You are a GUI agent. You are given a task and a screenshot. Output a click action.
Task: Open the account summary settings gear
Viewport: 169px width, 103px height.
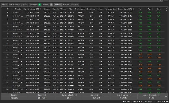point(166,97)
